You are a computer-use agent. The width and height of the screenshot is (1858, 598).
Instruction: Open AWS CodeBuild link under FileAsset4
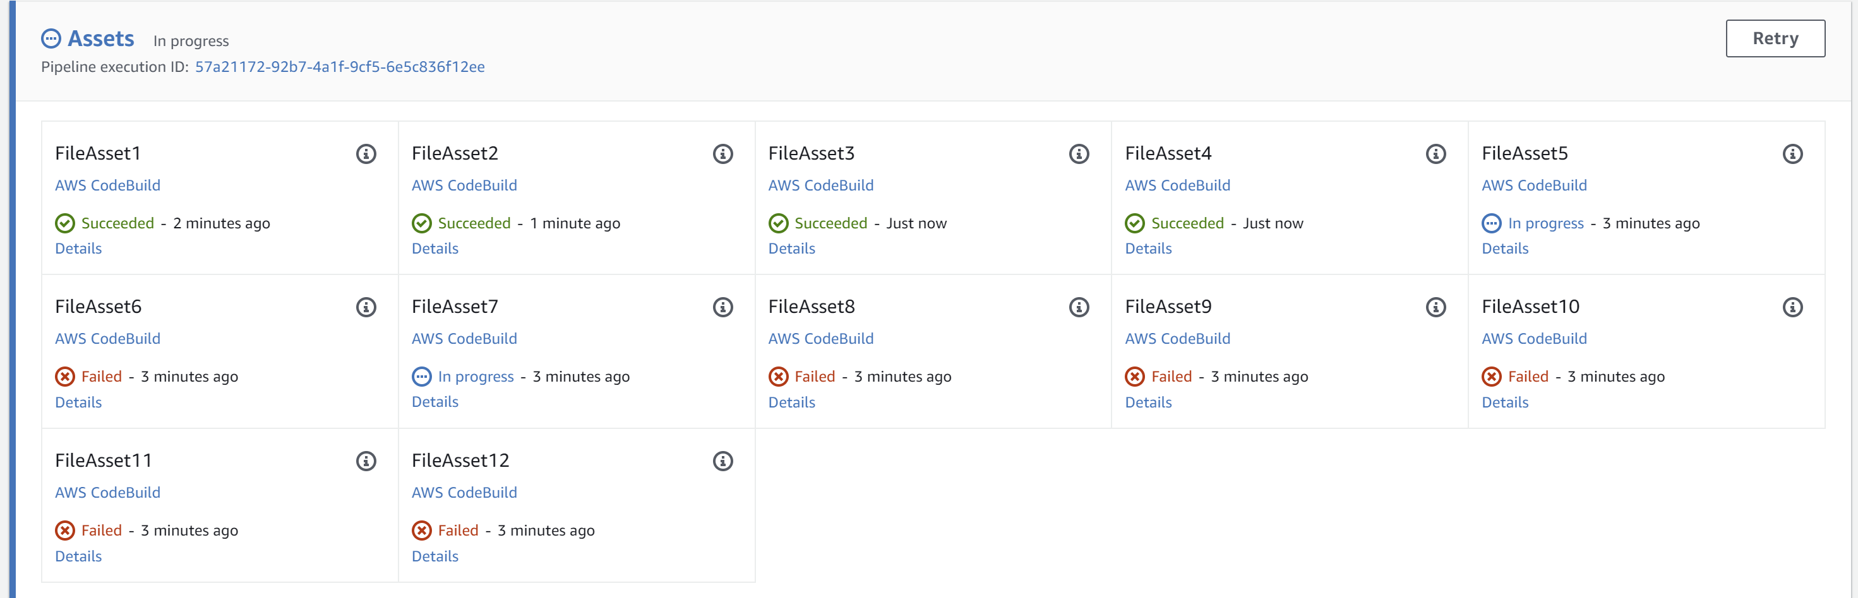coord(1177,185)
